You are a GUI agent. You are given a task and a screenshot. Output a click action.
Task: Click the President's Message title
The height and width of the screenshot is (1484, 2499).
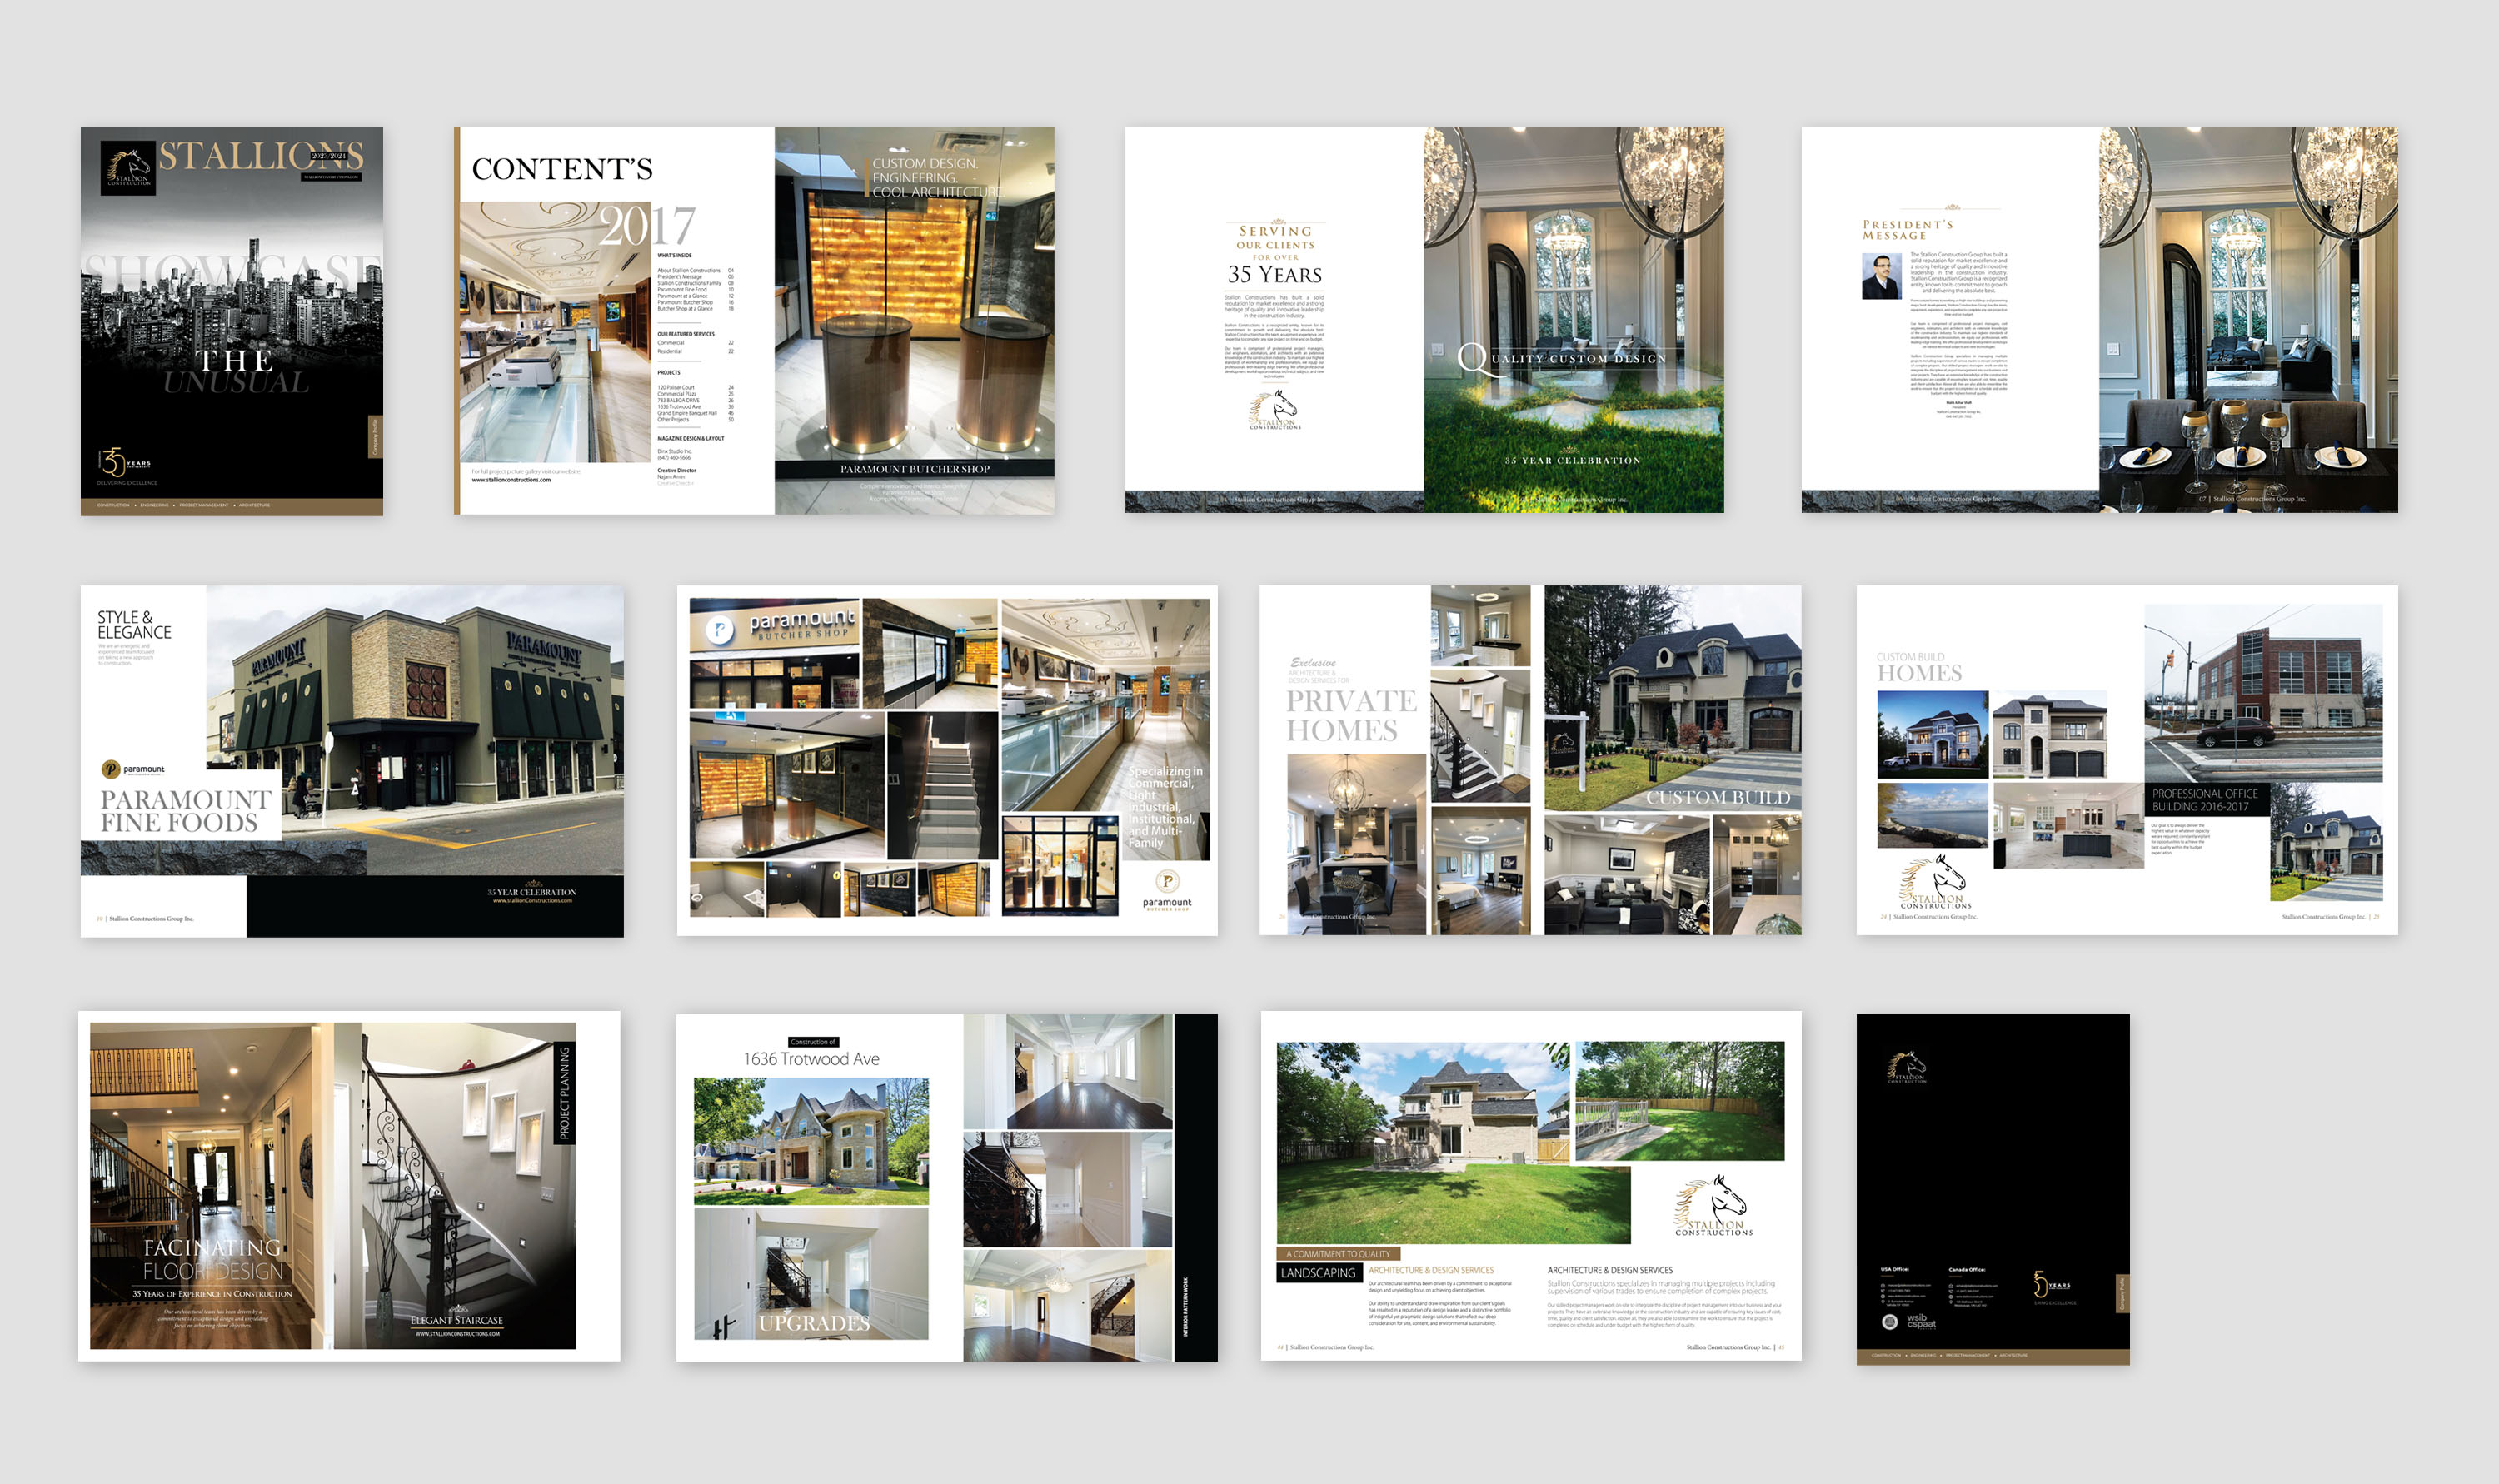(x=1907, y=230)
